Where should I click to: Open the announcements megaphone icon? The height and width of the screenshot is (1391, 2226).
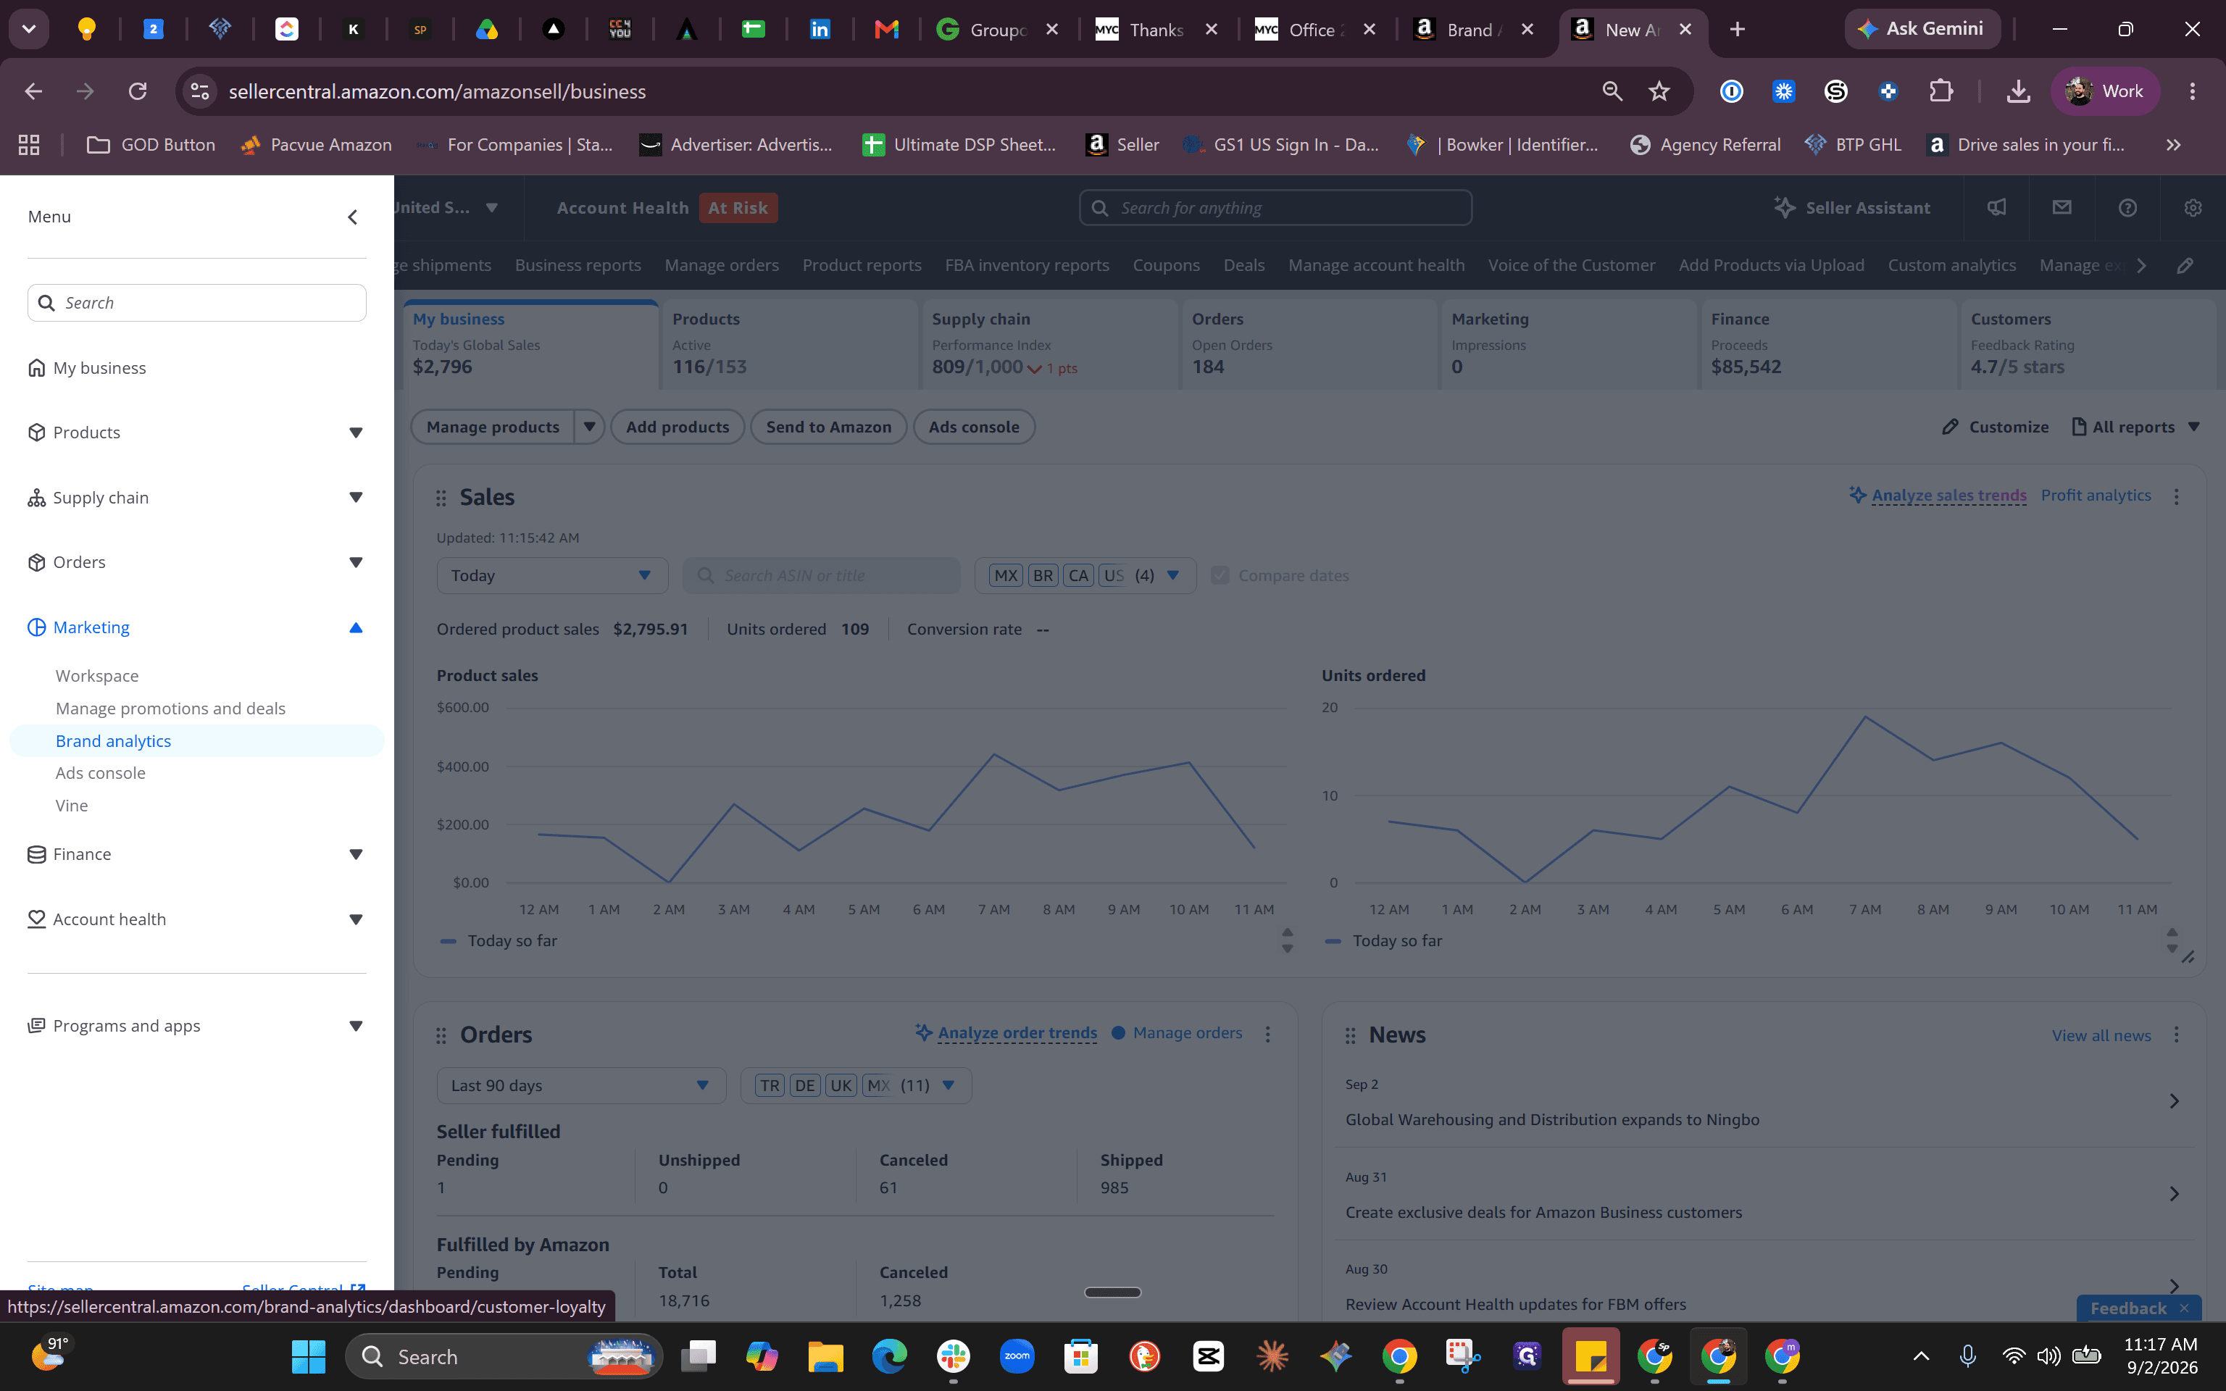click(1996, 208)
